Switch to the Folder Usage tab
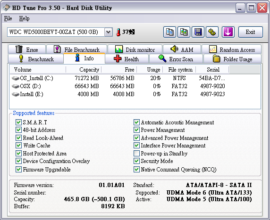270x220 pixels. (232, 59)
